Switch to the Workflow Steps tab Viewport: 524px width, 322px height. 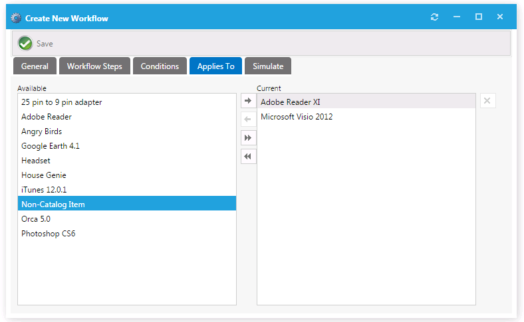point(94,66)
